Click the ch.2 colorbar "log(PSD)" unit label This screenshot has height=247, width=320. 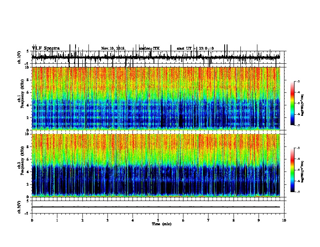pyautogui.click(x=302, y=172)
